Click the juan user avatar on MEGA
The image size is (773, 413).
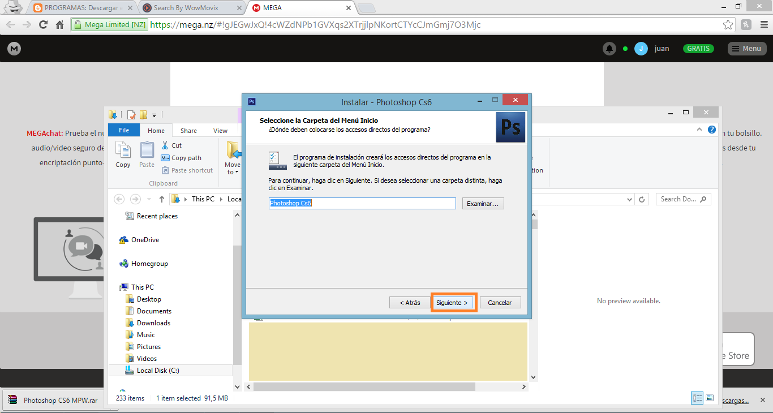641,49
